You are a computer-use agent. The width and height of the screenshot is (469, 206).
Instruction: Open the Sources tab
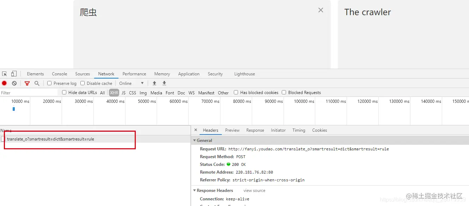(x=83, y=74)
